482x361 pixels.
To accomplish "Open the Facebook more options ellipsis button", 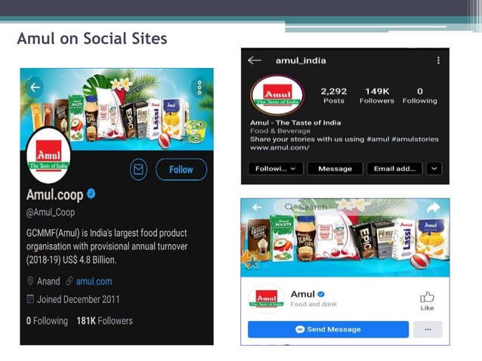I will point(428,329).
